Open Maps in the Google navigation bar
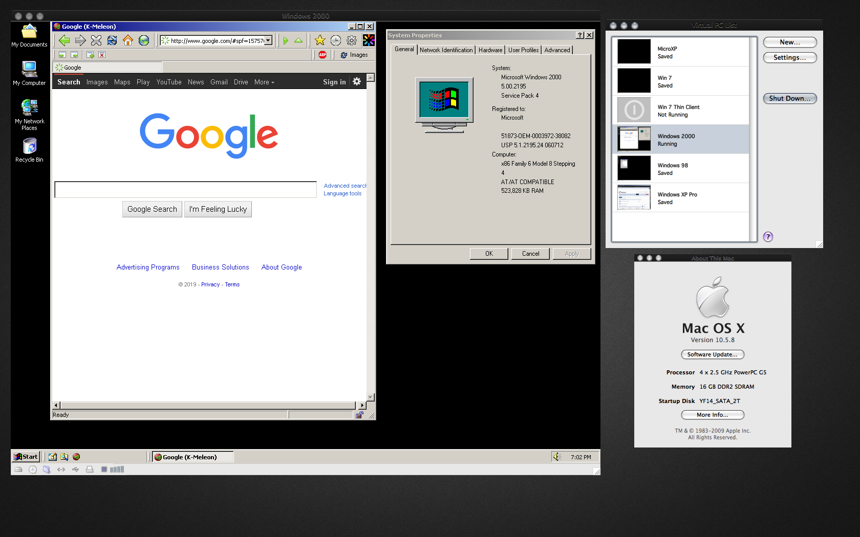Image resolution: width=860 pixels, height=537 pixels. point(122,82)
